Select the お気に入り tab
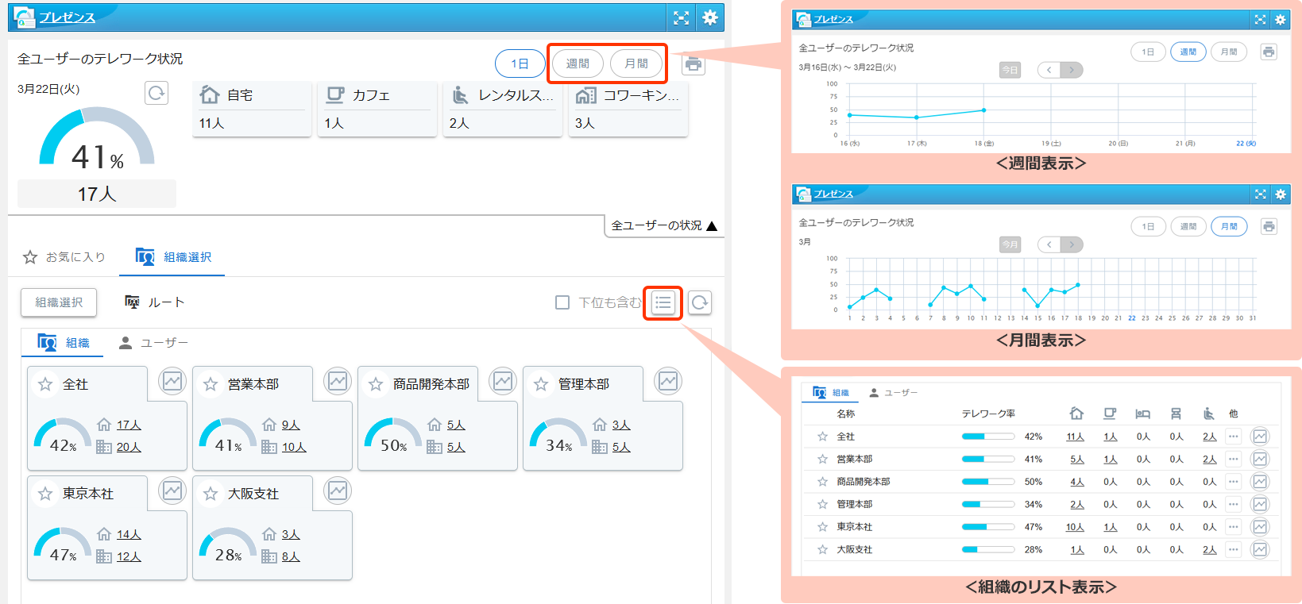 (x=64, y=257)
